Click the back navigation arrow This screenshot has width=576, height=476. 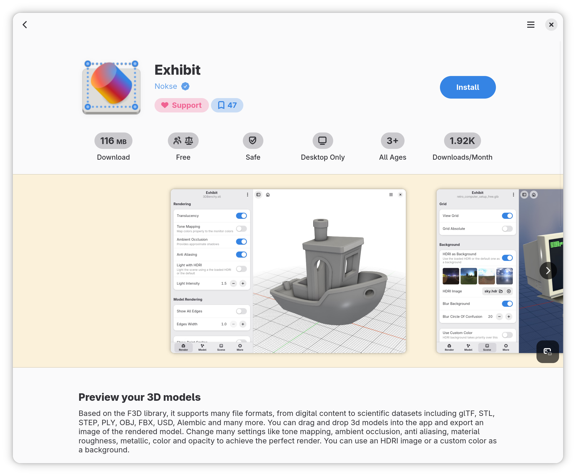click(x=25, y=25)
